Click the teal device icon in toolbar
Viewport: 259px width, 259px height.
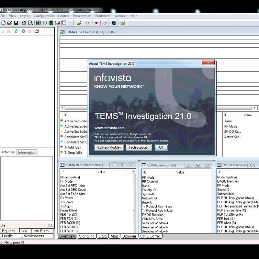(114, 23)
